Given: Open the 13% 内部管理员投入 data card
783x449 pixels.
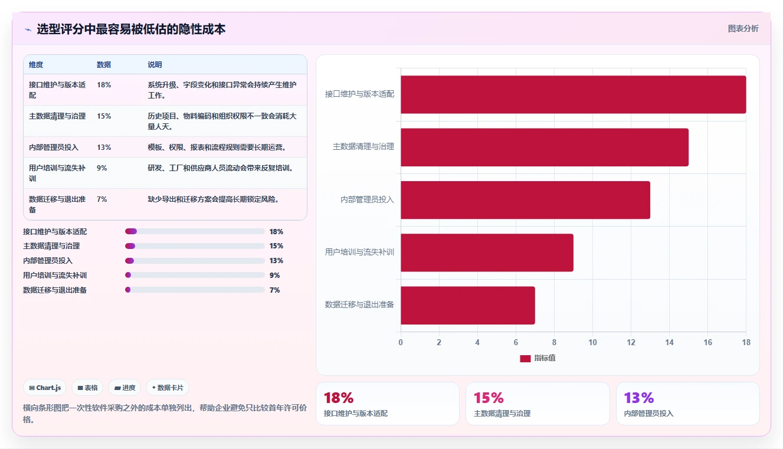Looking at the screenshot, I should pos(688,404).
